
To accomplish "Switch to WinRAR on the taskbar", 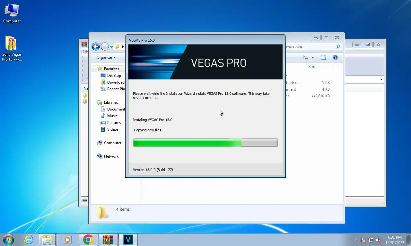I will pyautogui.click(x=108, y=240).
